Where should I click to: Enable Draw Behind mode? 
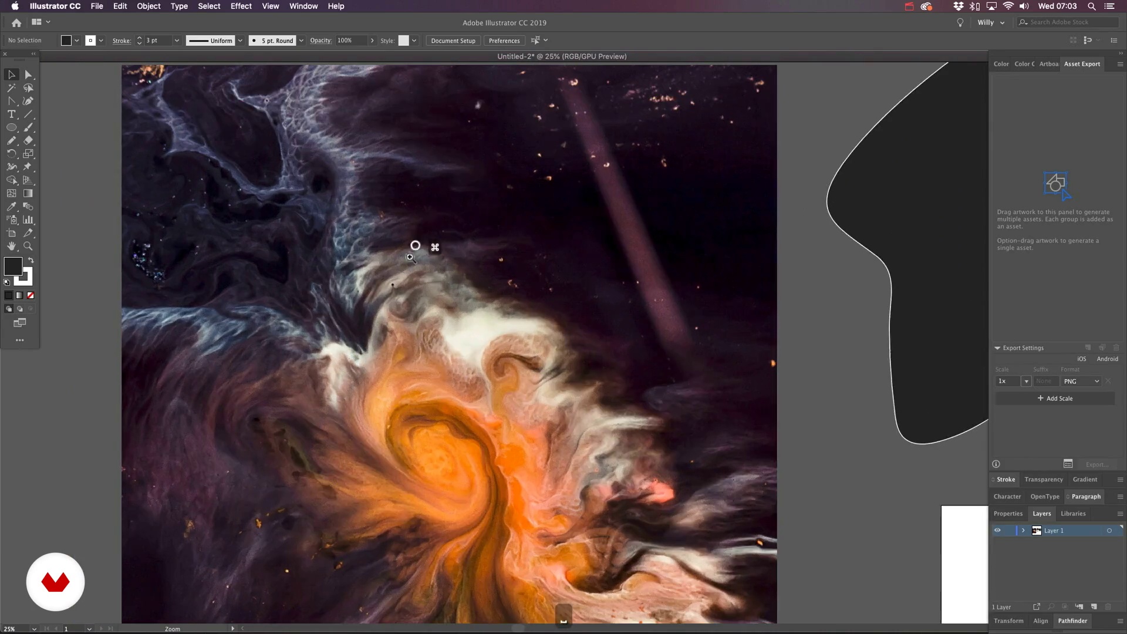[19, 309]
